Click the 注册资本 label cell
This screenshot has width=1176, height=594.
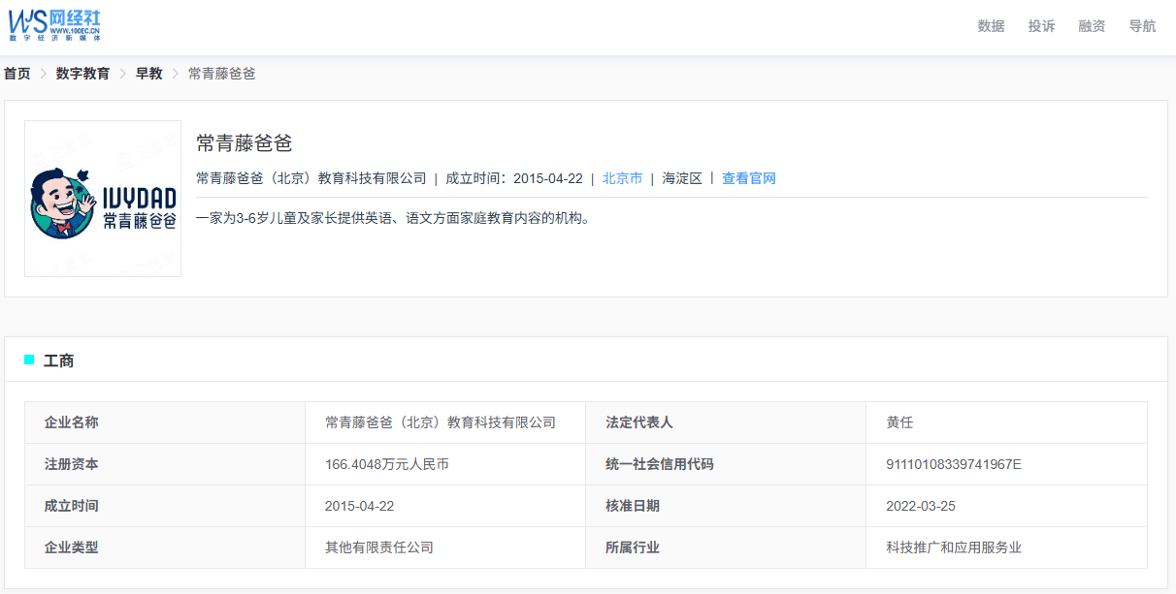point(165,464)
